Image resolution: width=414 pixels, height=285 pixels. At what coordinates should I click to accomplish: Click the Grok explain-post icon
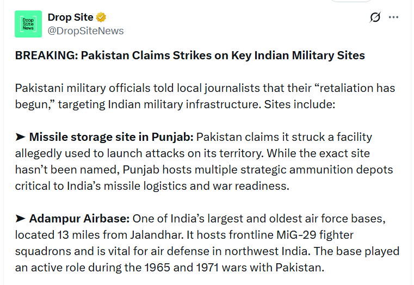(375, 17)
